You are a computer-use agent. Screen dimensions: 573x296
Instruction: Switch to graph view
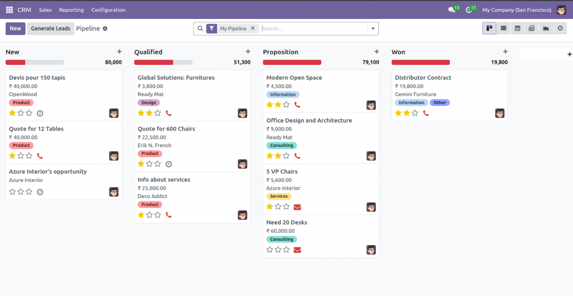[546, 29]
